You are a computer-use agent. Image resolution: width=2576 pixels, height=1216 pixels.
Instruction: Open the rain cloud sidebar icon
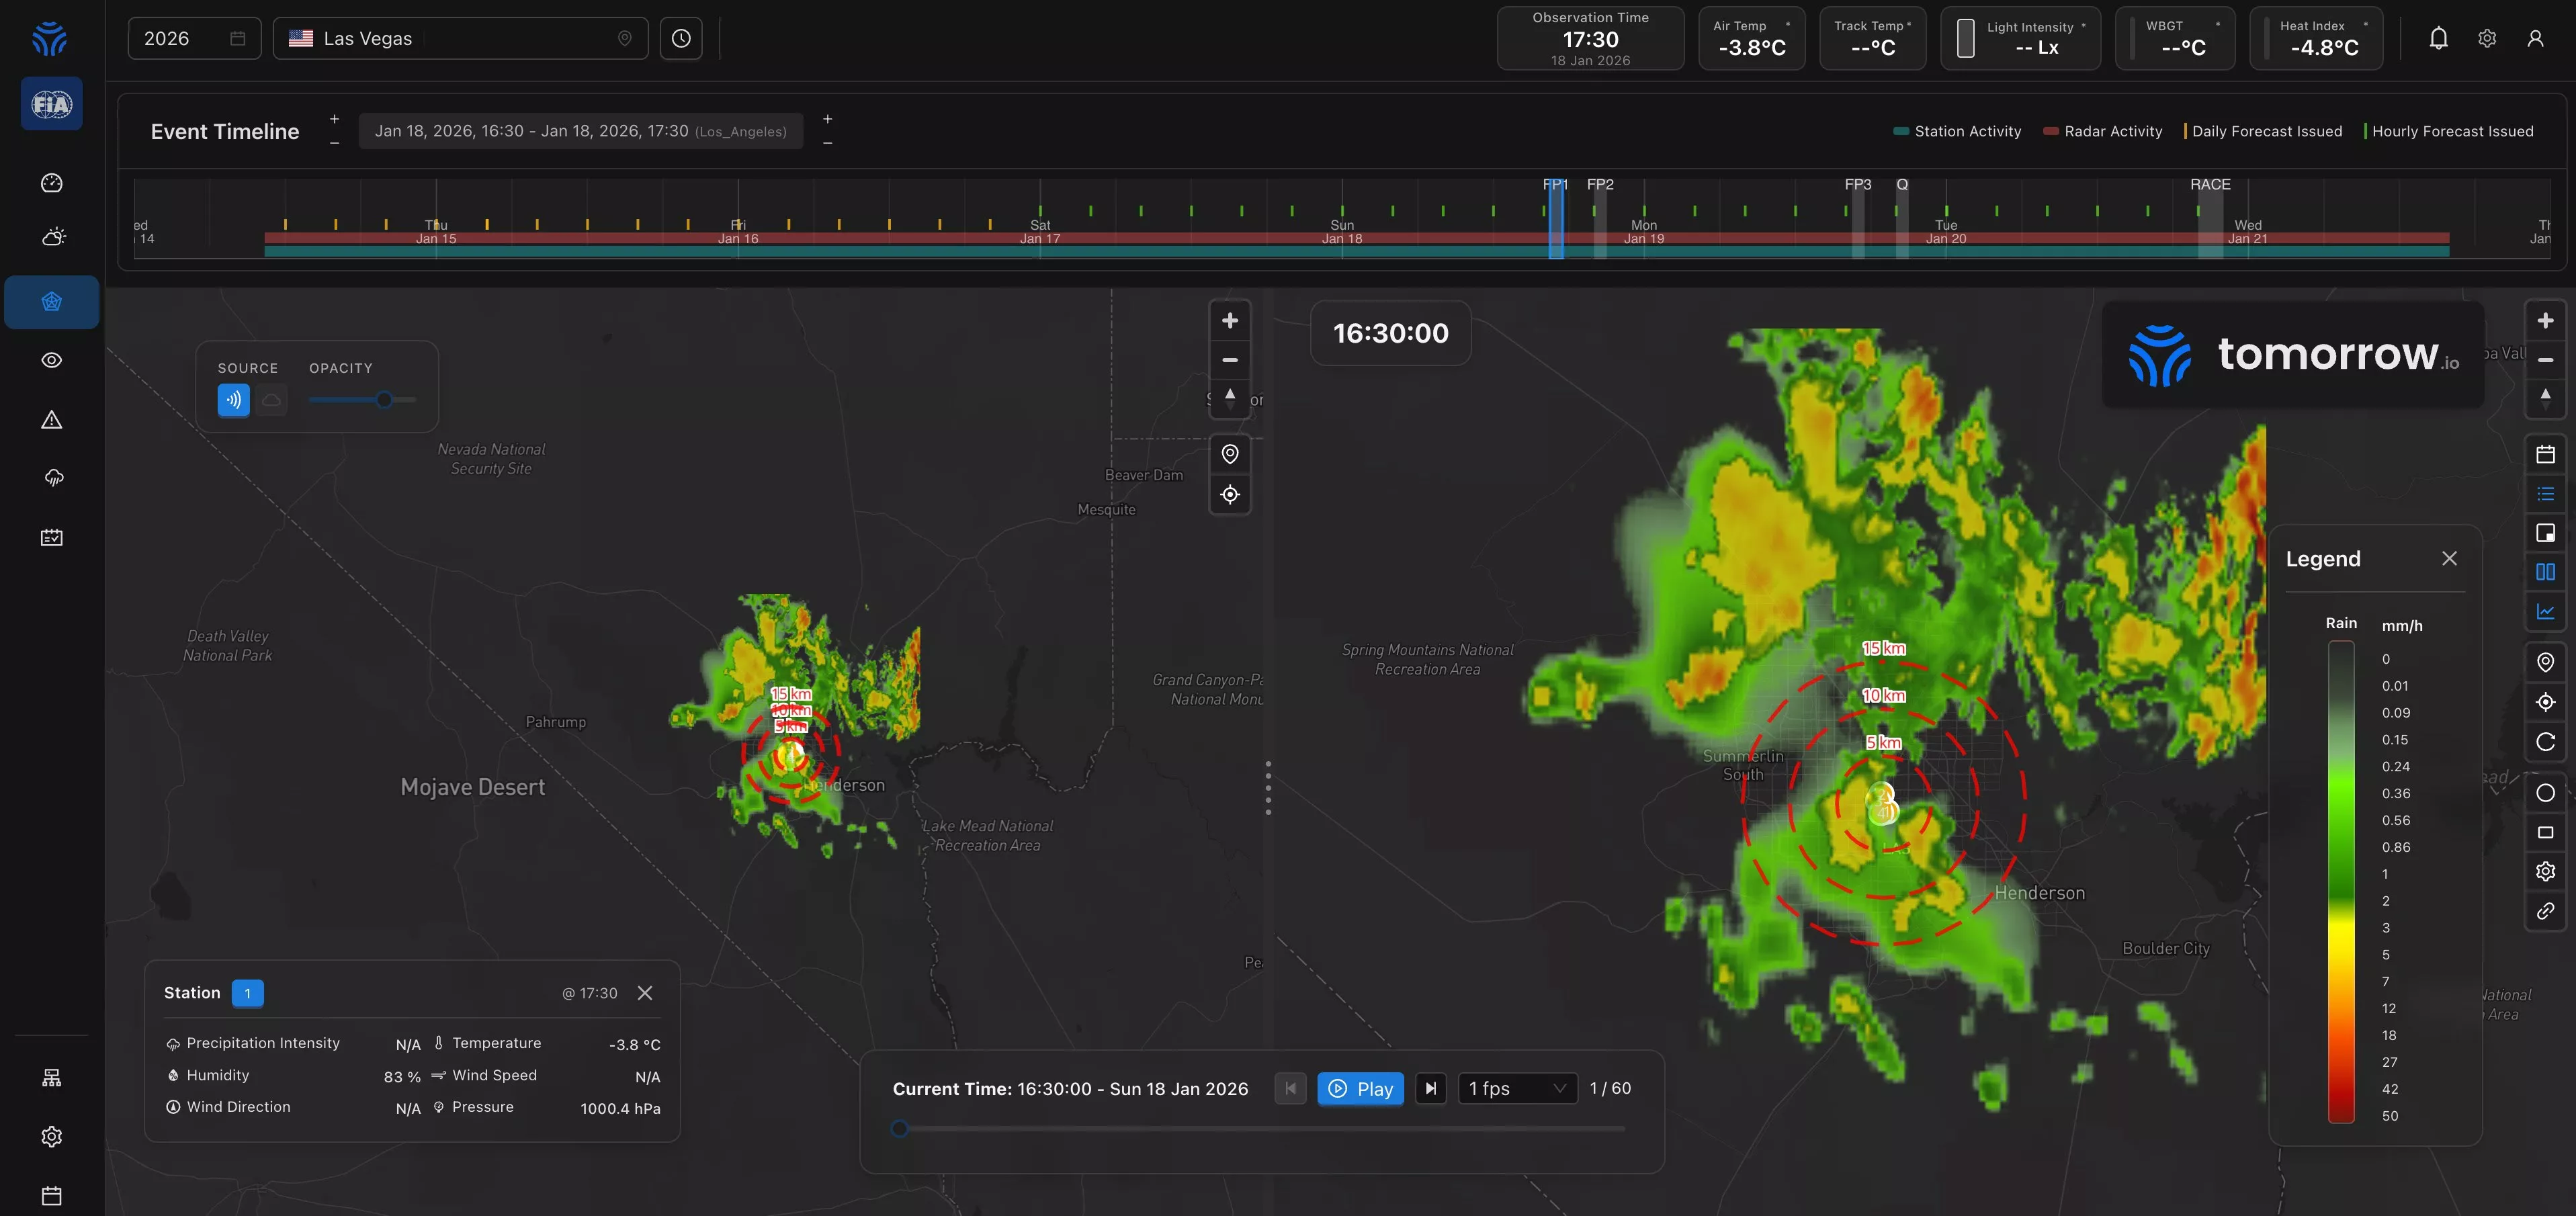(53, 478)
